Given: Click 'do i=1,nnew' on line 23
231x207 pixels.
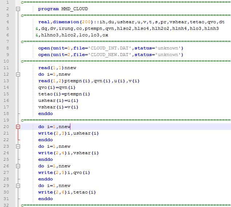Looking at the screenshot, I should click(x=54, y=146).
